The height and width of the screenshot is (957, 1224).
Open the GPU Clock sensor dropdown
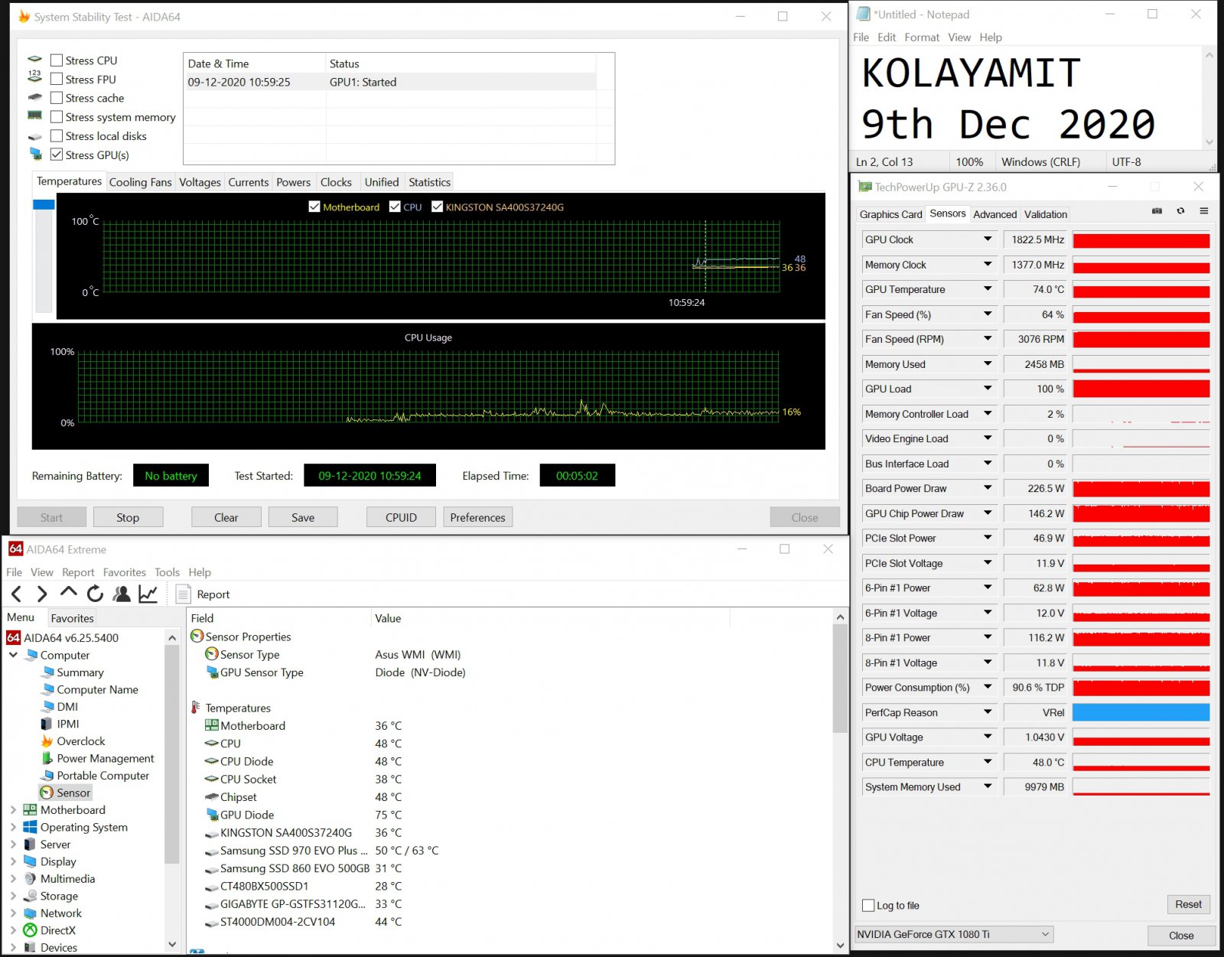988,239
